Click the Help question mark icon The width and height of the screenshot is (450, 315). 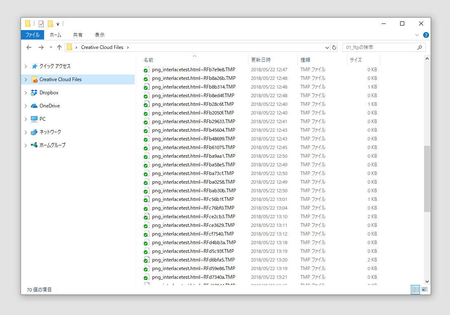pos(426,35)
